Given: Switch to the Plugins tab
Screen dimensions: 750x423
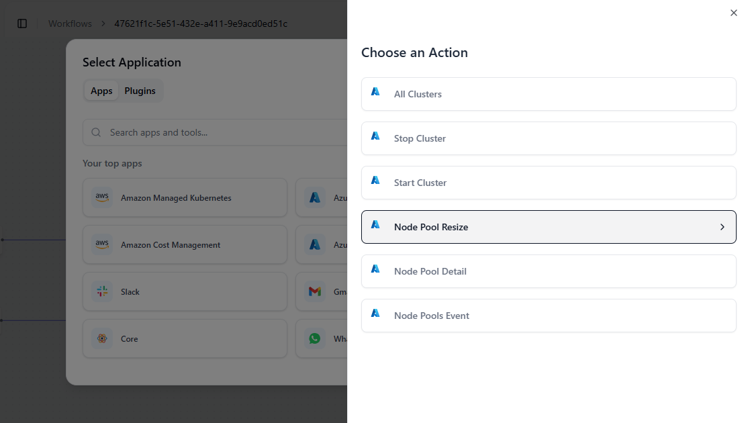Looking at the screenshot, I should [x=140, y=91].
